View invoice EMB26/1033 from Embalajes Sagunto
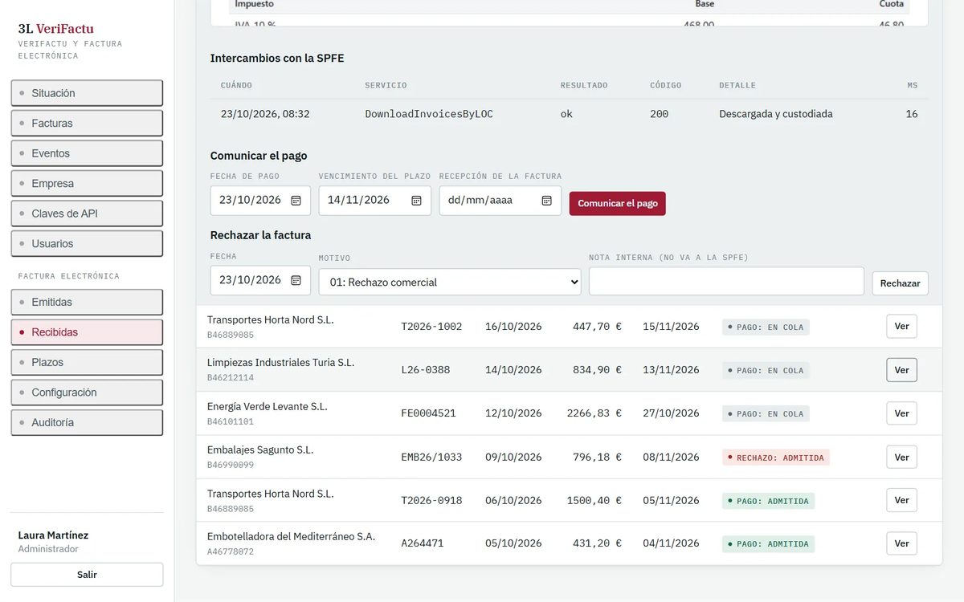 [901, 457]
